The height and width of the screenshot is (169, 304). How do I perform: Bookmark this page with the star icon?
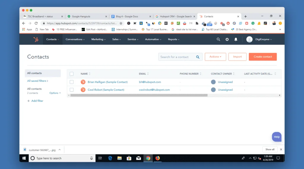pyautogui.click(x=121, y=23)
